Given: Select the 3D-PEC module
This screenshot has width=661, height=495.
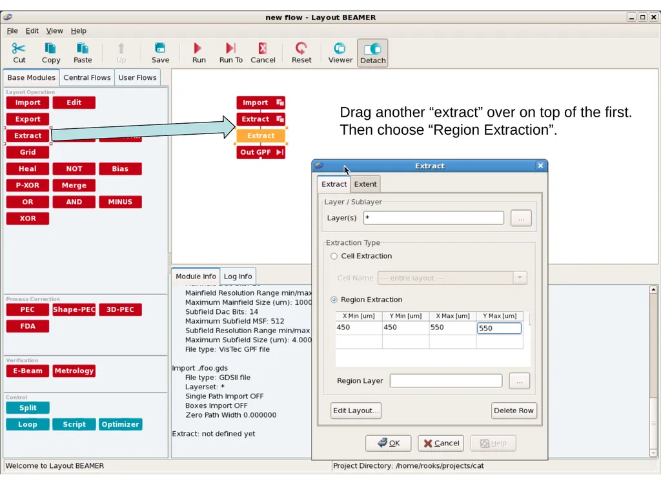Looking at the screenshot, I should 120,309.
